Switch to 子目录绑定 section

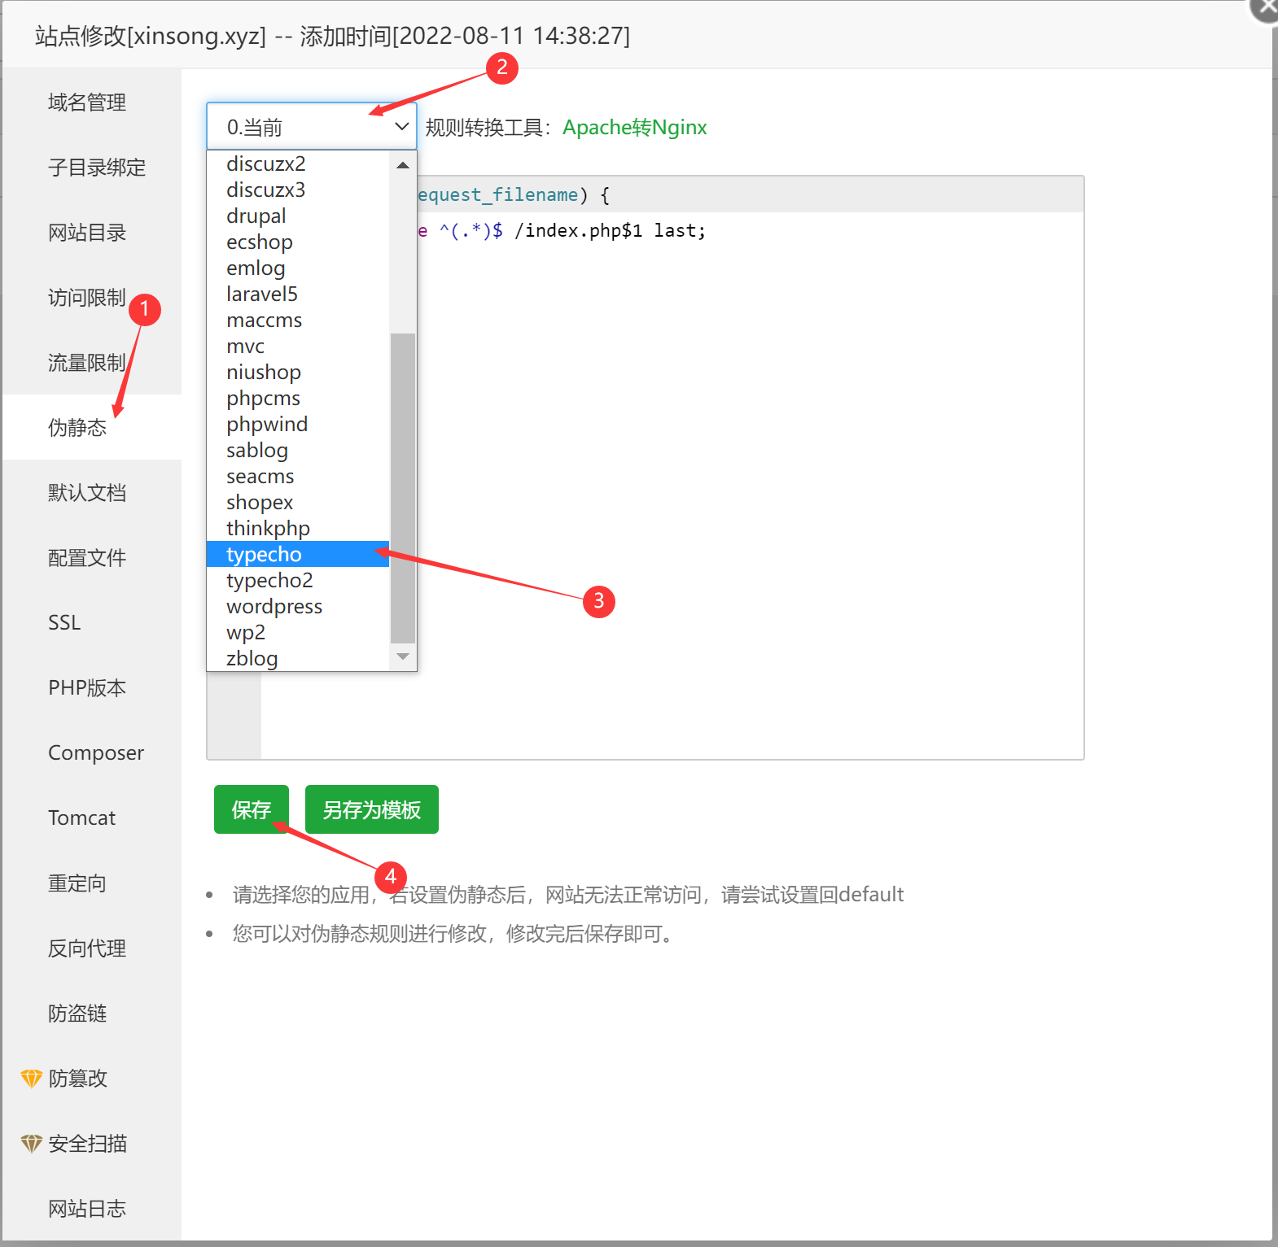[97, 168]
